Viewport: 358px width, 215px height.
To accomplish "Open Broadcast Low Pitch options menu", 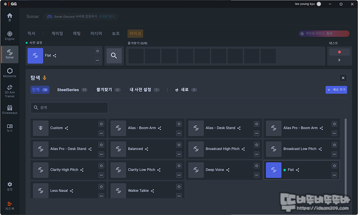I will pyautogui.click(x=335, y=154).
